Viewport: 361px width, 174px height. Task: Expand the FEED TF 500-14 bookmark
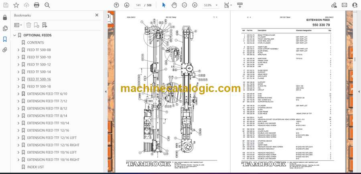click(18, 72)
